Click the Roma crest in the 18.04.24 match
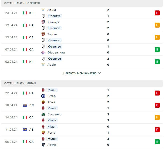This screenshot has width=164, height=149. tap(43, 102)
